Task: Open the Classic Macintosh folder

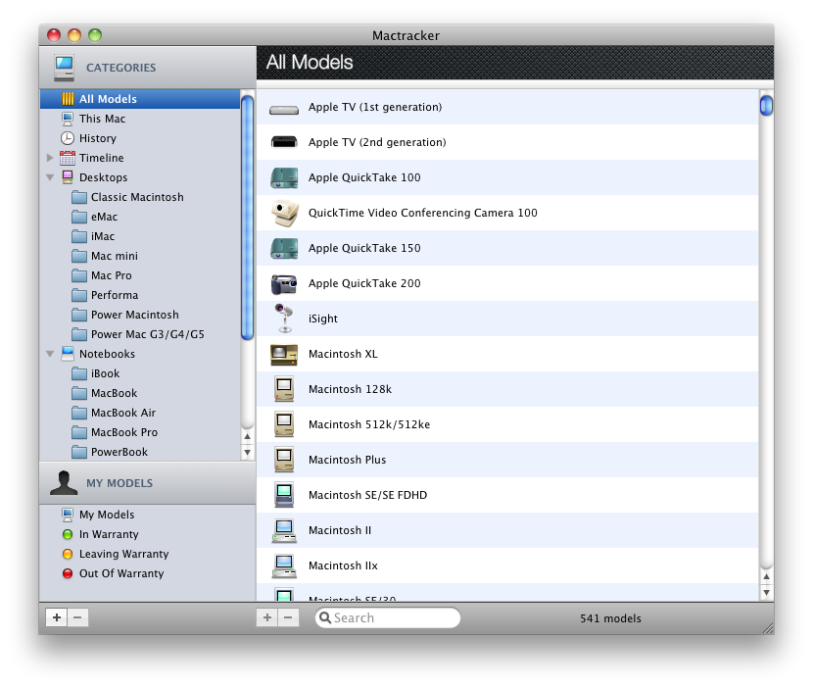Action: point(140,197)
